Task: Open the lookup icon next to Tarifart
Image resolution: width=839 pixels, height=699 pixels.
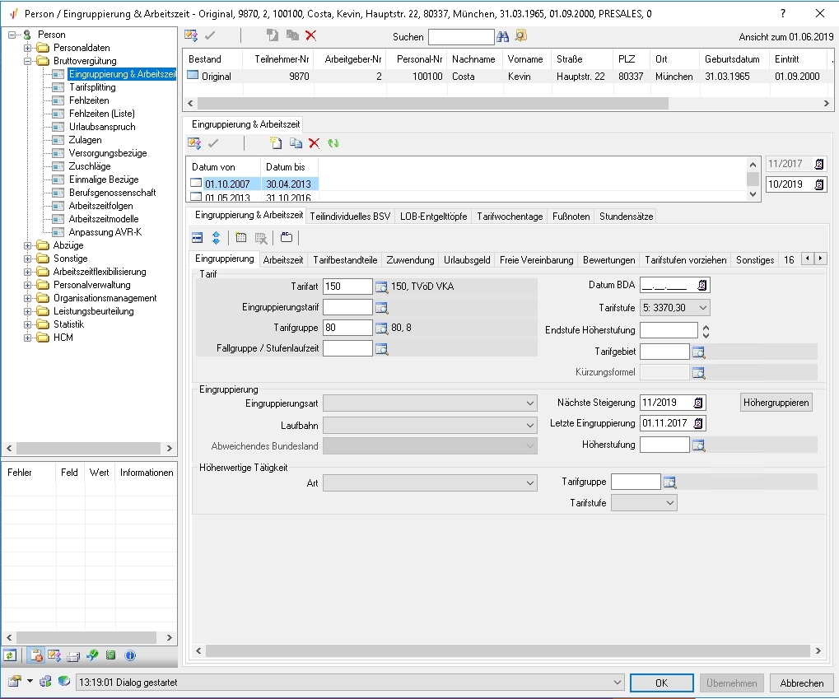Action: coord(381,287)
